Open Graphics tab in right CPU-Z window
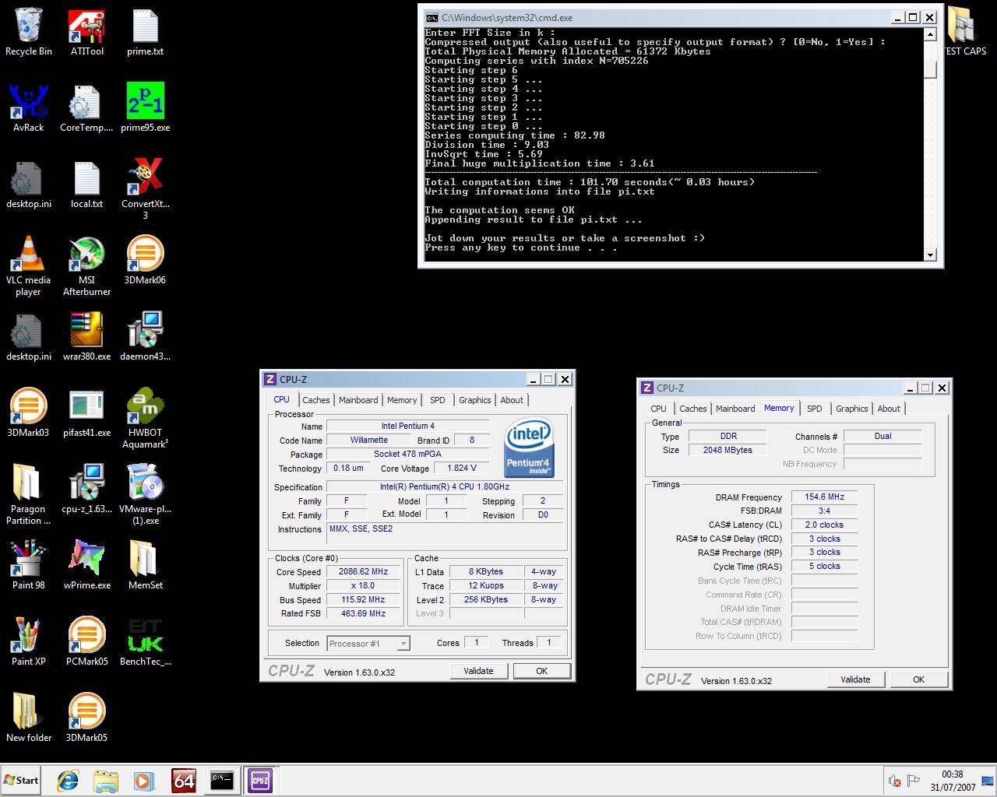The image size is (997, 797). [x=852, y=409]
